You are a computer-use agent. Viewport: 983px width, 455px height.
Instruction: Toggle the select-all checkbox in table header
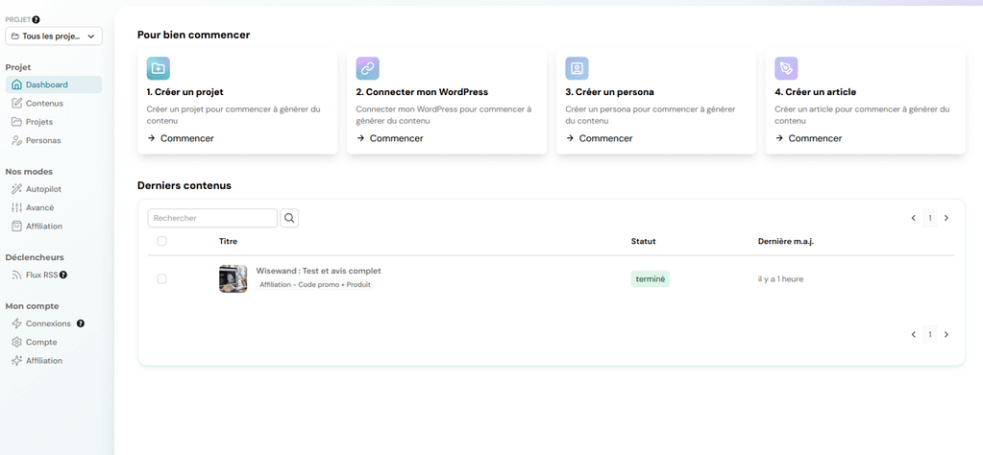(x=161, y=241)
